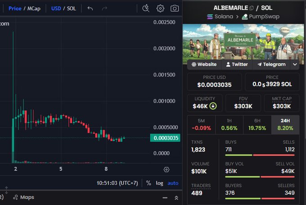Click the panel resize arrows icon
This screenshot has width=306, height=205.
[6, 190]
